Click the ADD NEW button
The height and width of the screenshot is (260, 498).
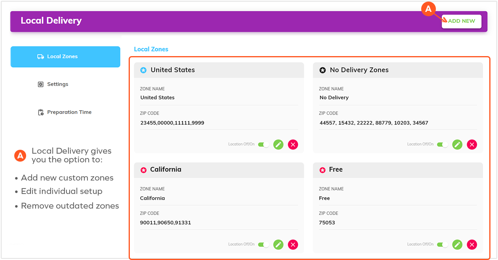(x=461, y=21)
